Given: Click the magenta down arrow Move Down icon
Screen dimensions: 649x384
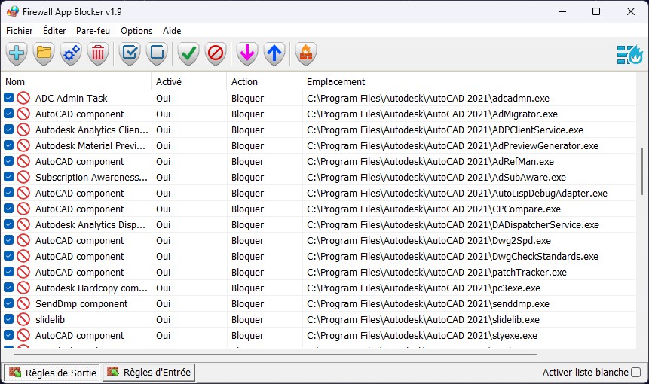Looking at the screenshot, I should tap(247, 53).
